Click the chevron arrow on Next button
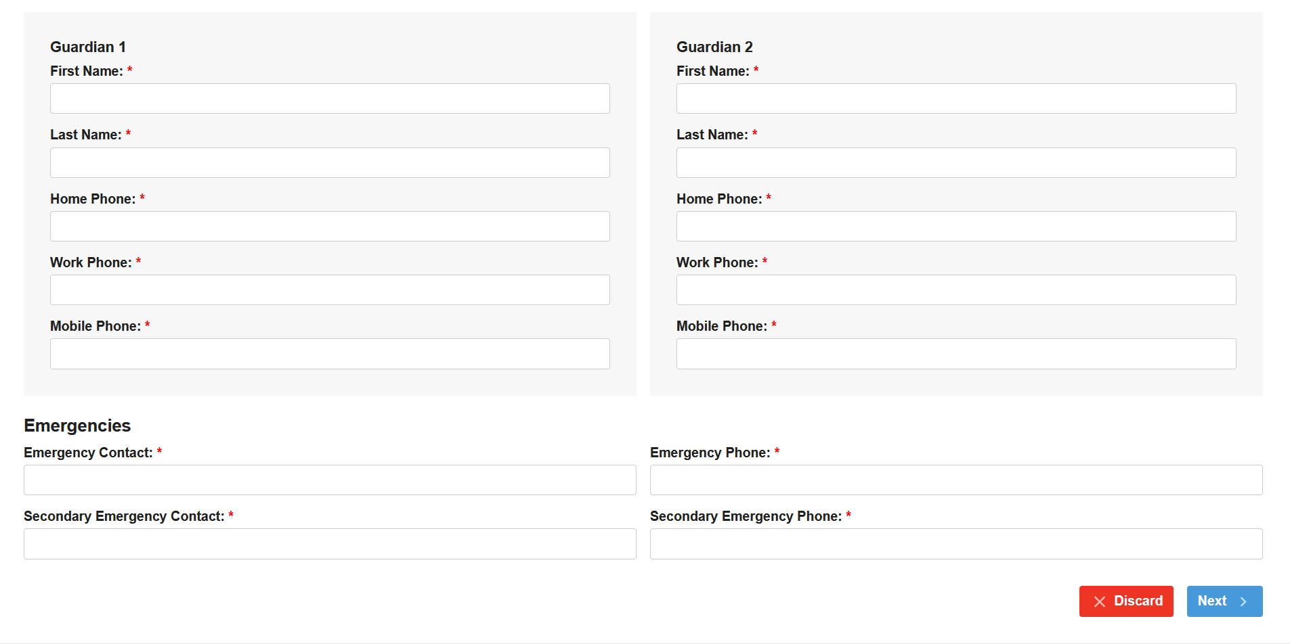The image size is (1290, 644). point(1243,601)
